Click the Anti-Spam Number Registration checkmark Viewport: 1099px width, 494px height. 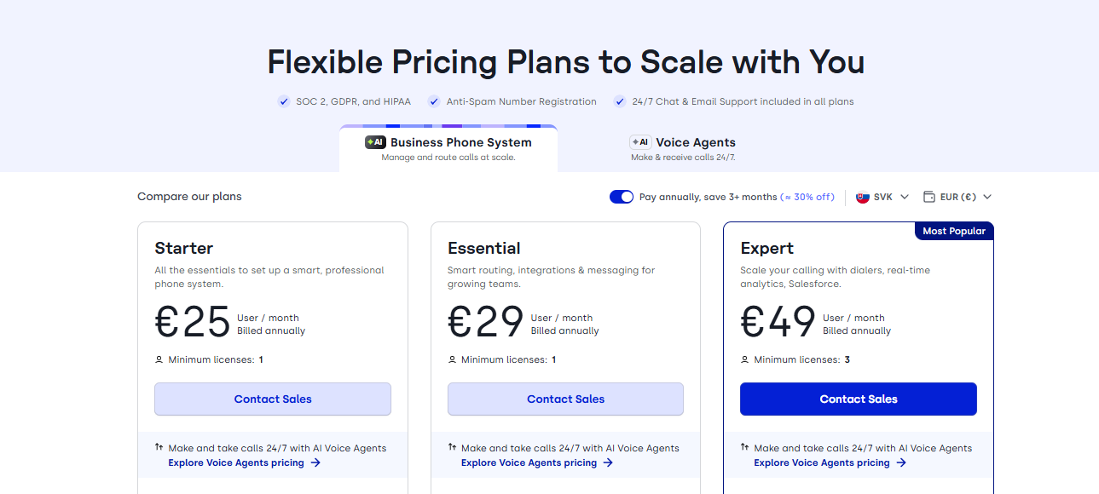433,101
